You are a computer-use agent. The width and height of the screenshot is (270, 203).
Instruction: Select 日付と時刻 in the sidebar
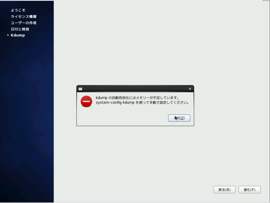(20, 29)
